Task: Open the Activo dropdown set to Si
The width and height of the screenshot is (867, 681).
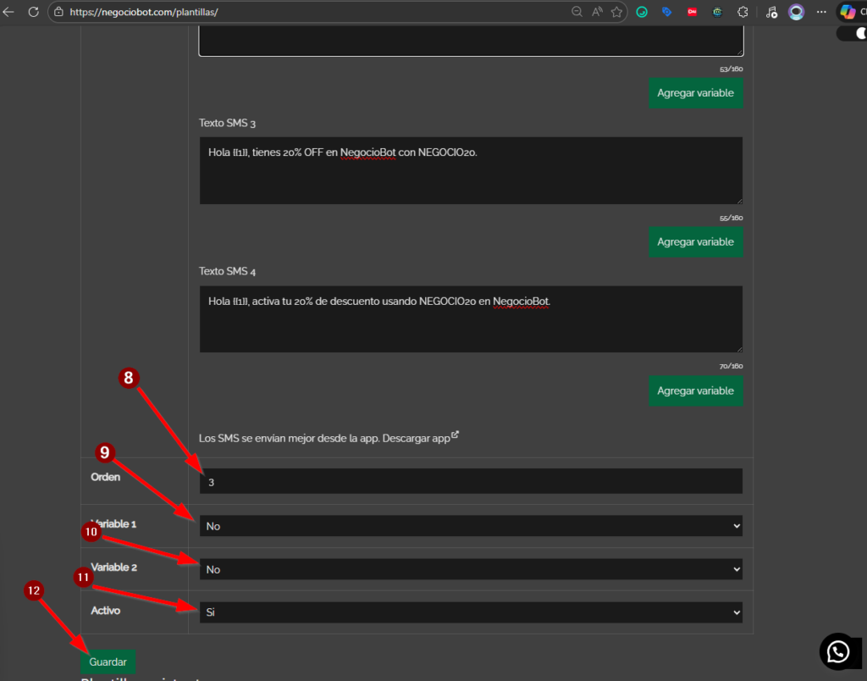Action: (471, 612)
